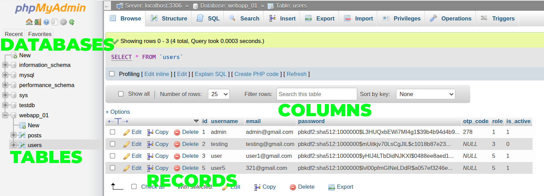544x196 pixels.
Task: Switch to the Structure tab
Action: tap(169, 18)
